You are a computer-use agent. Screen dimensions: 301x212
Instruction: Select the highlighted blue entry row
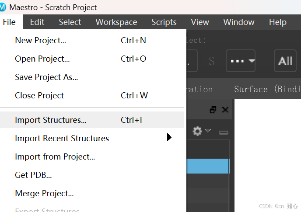208,166
